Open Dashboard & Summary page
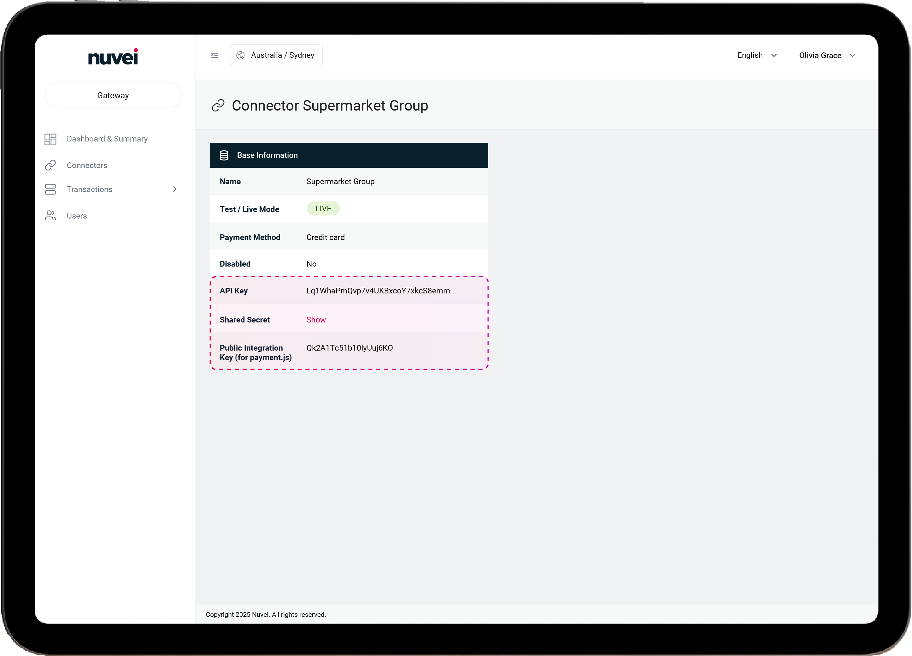This screenshot has height=656, width=912. [x=107, y=139]
